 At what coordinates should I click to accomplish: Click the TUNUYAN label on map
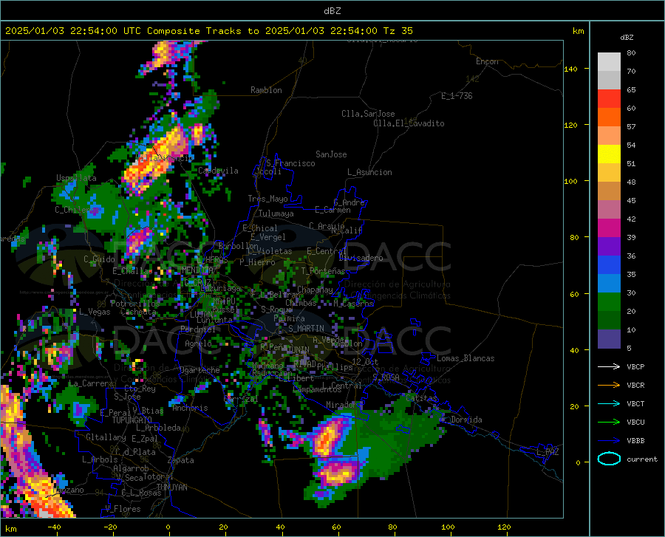[171, 488]
